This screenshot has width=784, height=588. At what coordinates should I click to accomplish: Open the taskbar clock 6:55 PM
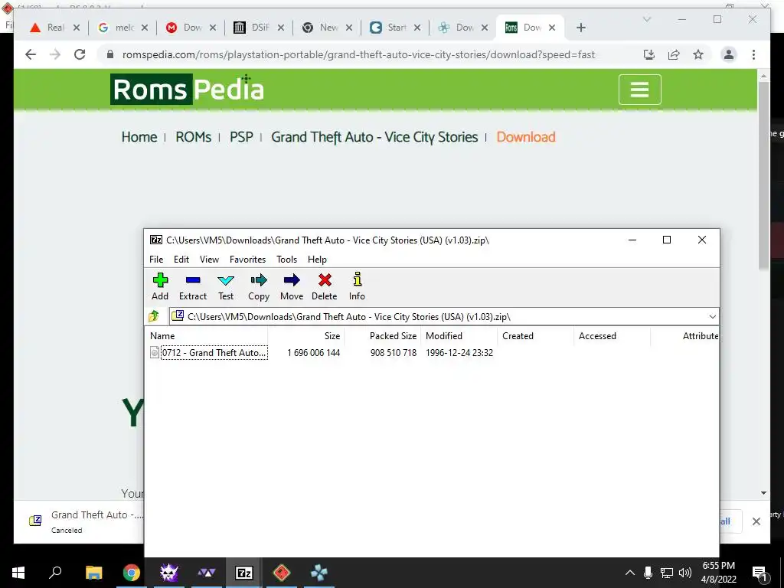click(718, 573)
